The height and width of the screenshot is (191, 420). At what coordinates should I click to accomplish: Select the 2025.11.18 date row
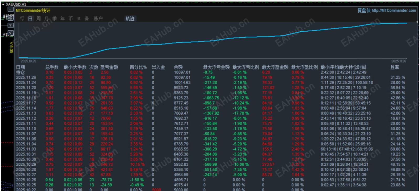[x=26, y=98]
